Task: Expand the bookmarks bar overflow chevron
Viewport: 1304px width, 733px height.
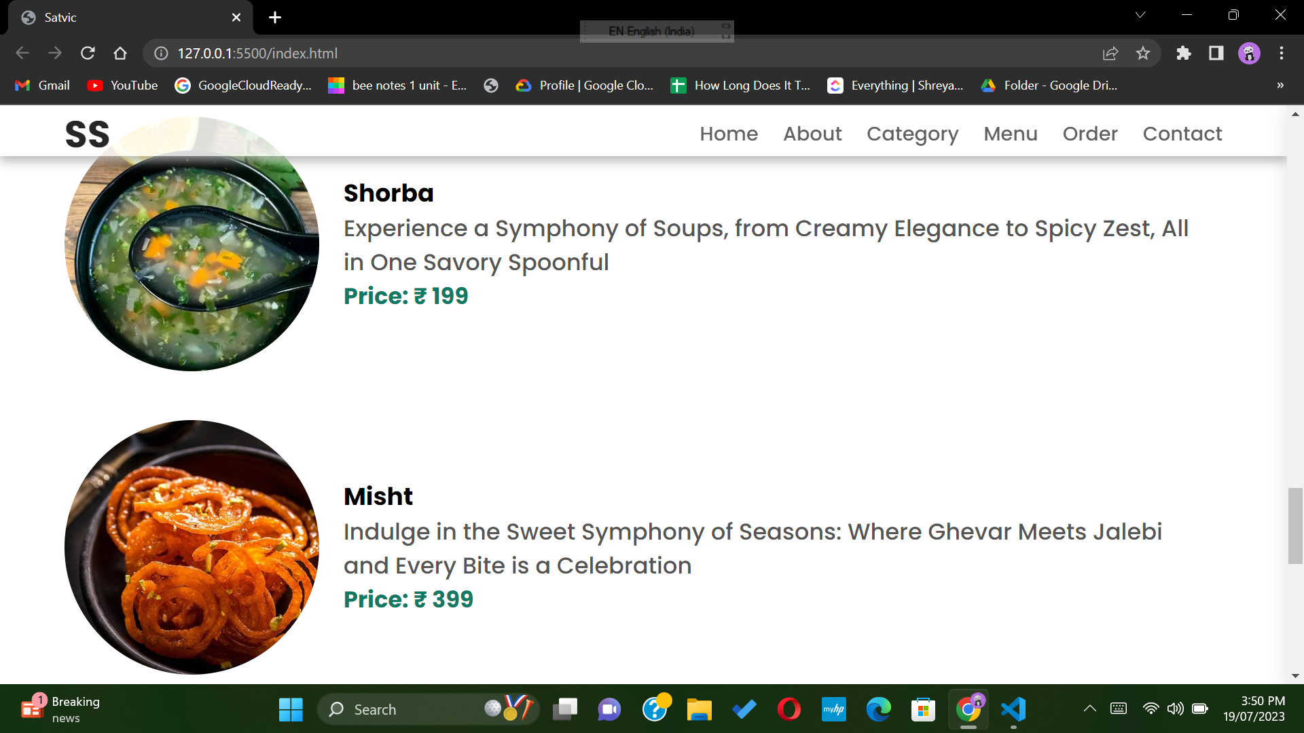Action: [1280, 86]
